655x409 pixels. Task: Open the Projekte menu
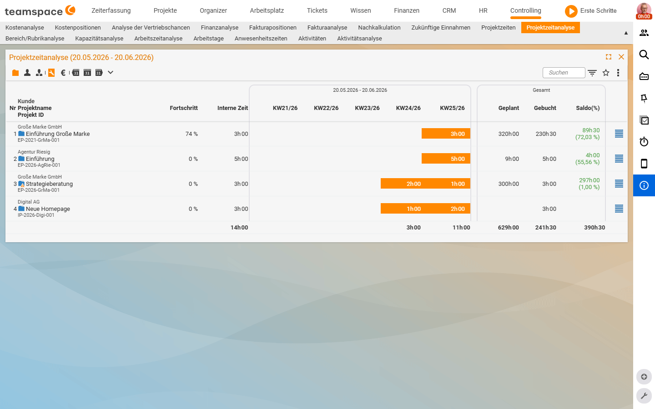pyautogui.click(x=165, y=10)
